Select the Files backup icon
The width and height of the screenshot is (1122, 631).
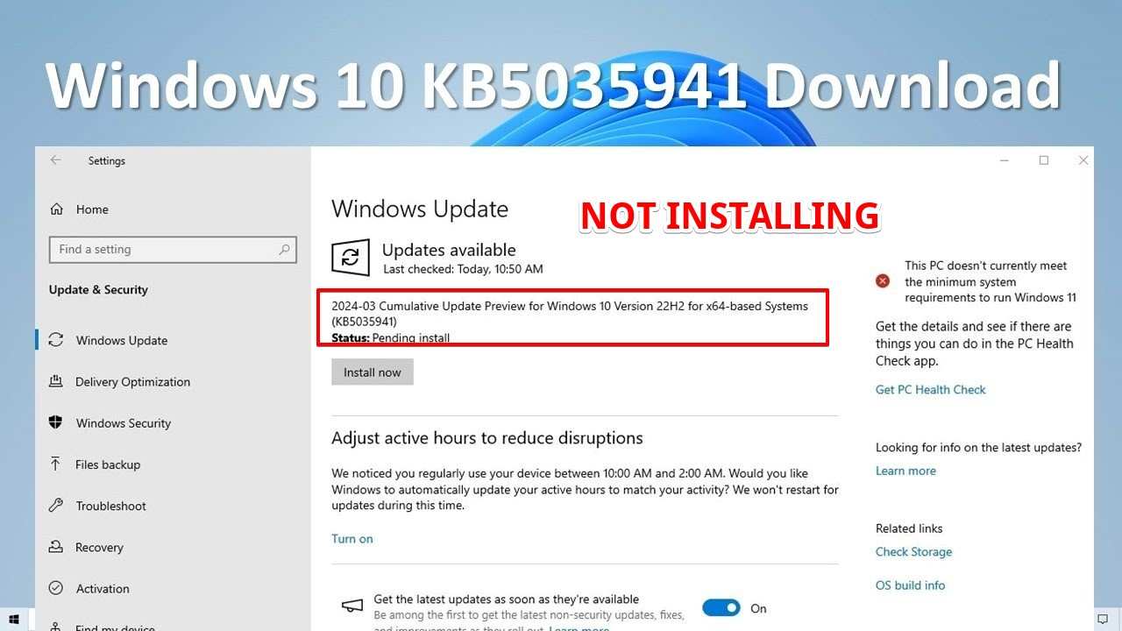(56, 464)
